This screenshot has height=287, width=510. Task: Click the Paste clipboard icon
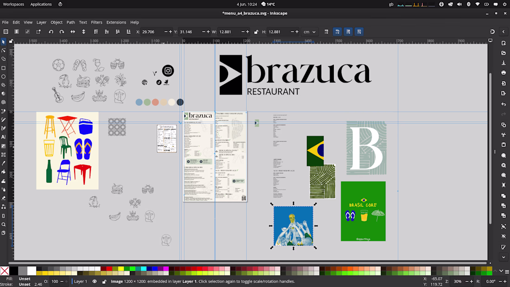coord(504,145)
